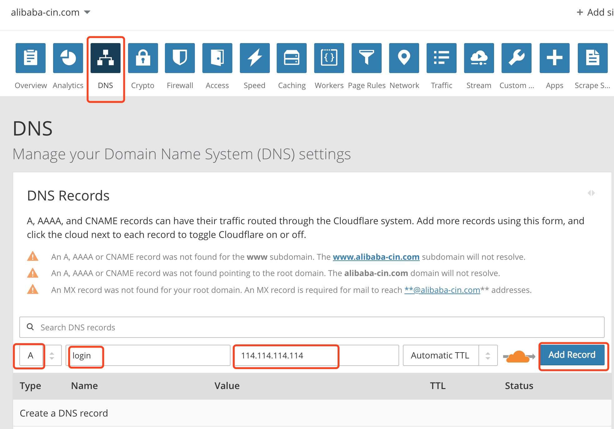
Task: Click the Add Record button
Action: pos(572,355)
